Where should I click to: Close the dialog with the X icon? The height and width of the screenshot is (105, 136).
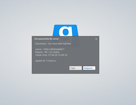pos(96,39)
